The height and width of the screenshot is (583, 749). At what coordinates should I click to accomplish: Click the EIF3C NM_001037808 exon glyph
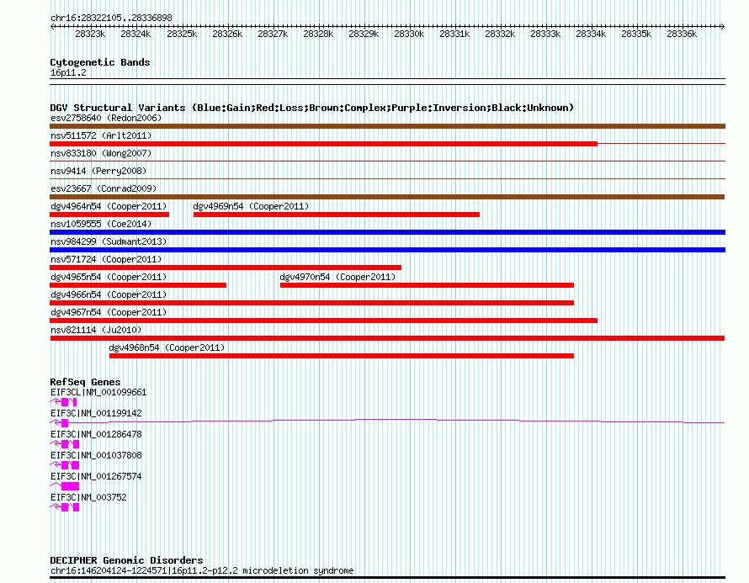pyautogui.click(x=65, y=465)
